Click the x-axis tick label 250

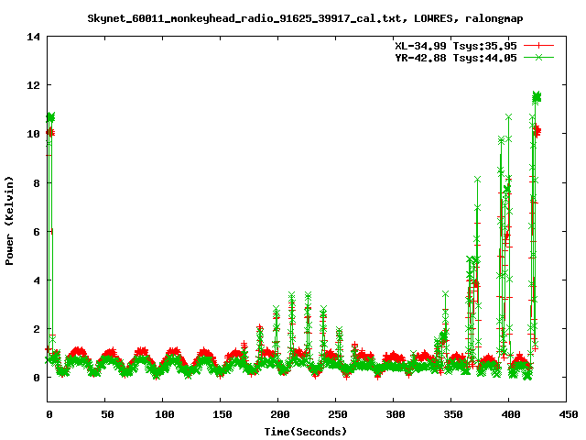338,414
